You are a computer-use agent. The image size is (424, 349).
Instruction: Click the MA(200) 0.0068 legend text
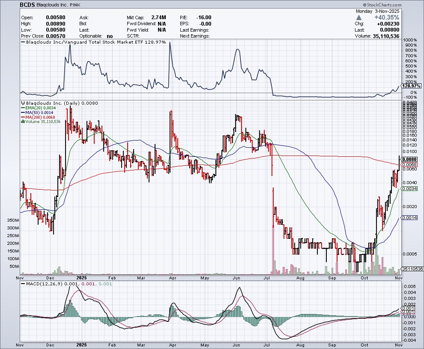click(40, 117)
